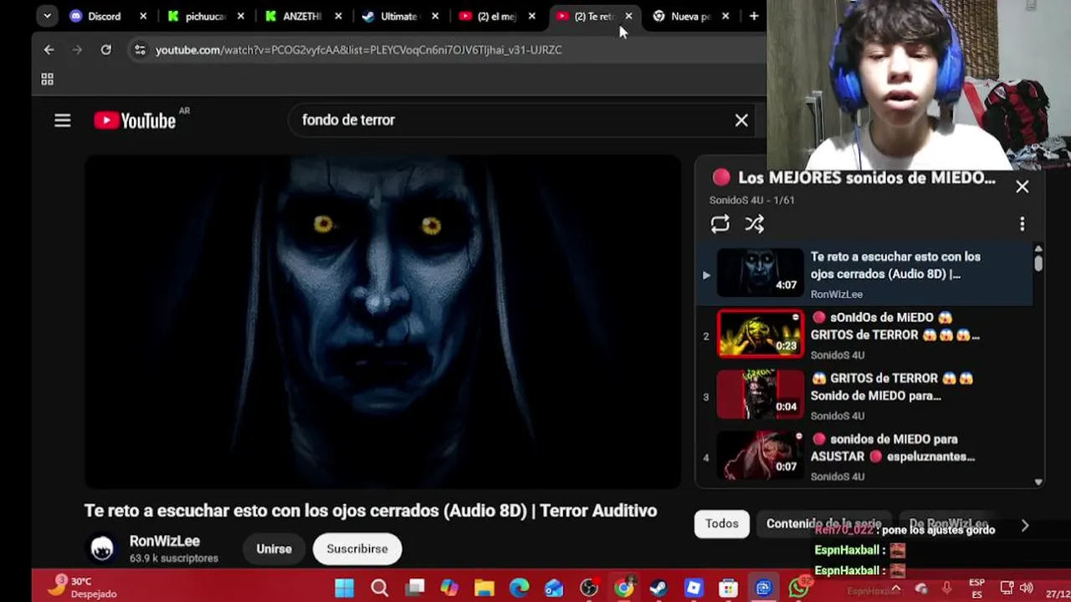The image size is (1071, 602).
Task: Open the Windows Start menu
Action: pos(345,588)
